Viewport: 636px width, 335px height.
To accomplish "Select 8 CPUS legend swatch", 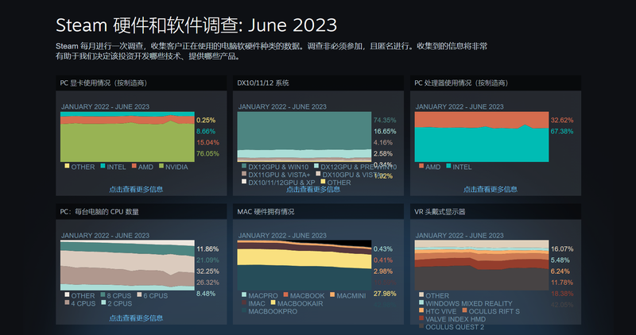I will tap(103, 295).
